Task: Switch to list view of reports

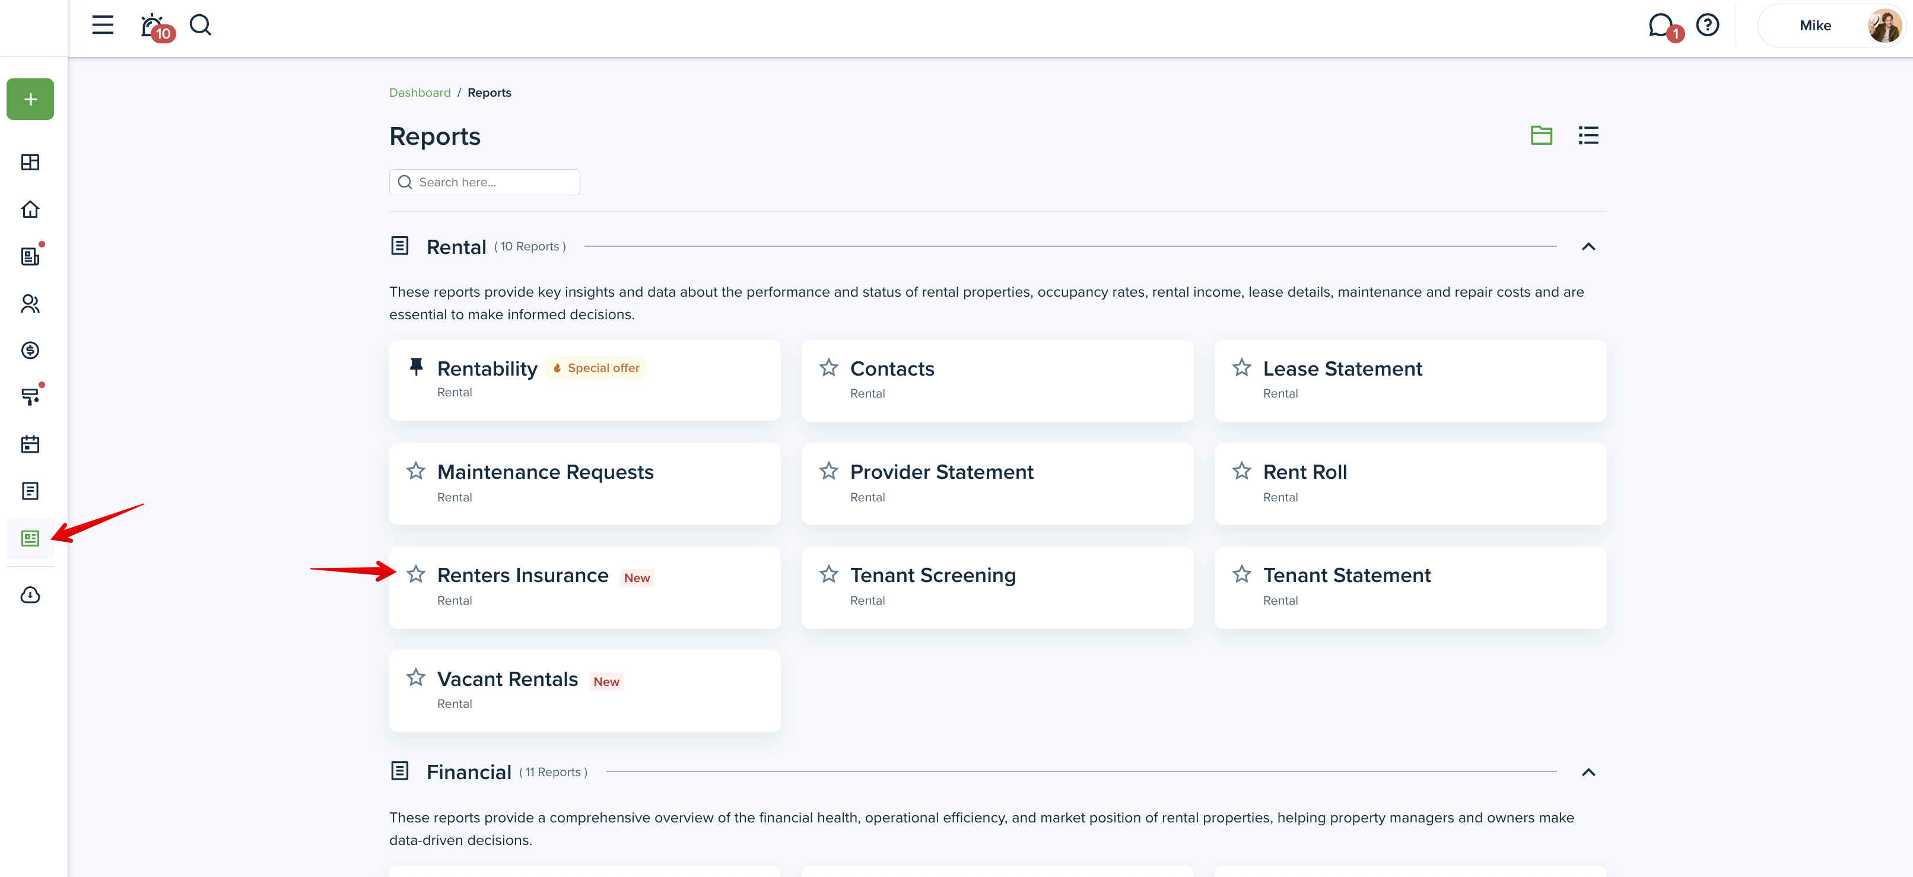Action: (x=1588, y=135)
